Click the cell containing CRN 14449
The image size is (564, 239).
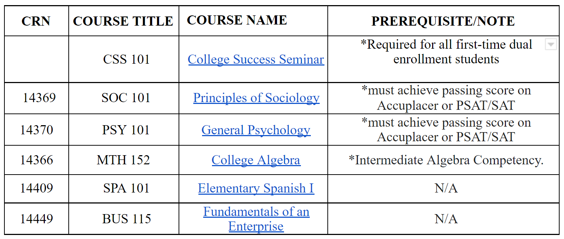point(36,219)
